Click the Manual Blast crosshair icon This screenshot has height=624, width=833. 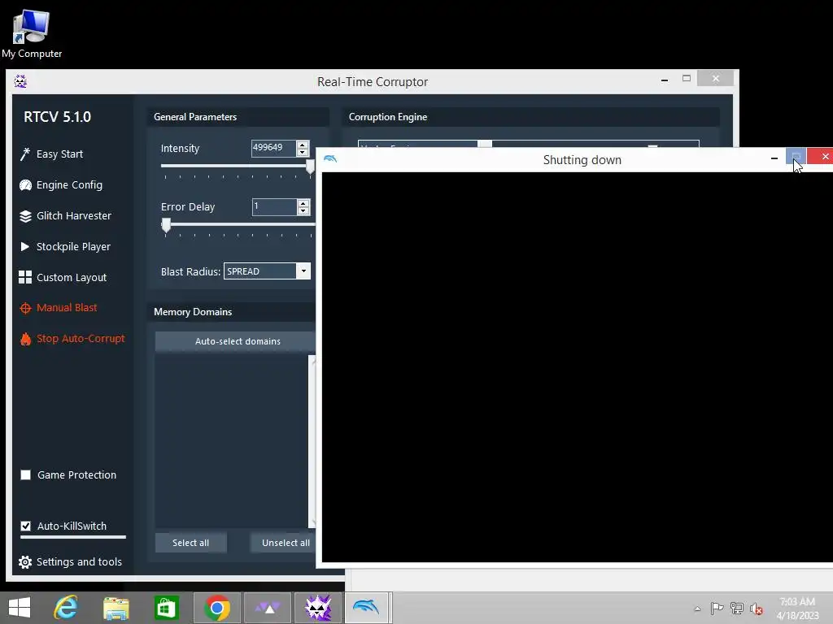[x=25, y=308]
